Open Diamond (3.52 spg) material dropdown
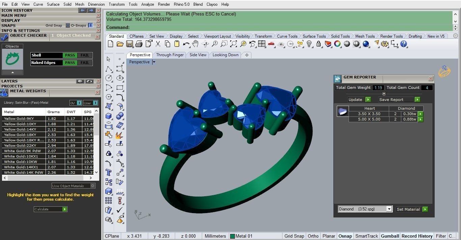461x240 pixels. click(389, 209)
